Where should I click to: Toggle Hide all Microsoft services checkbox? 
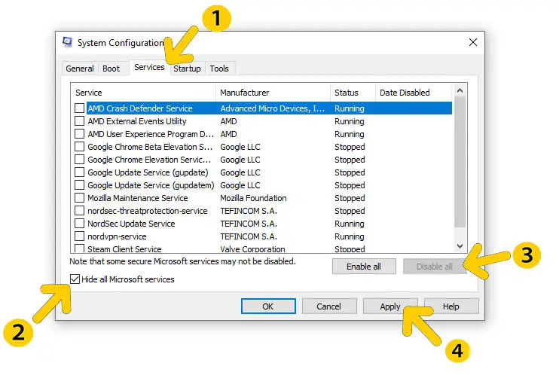[74, 279]
